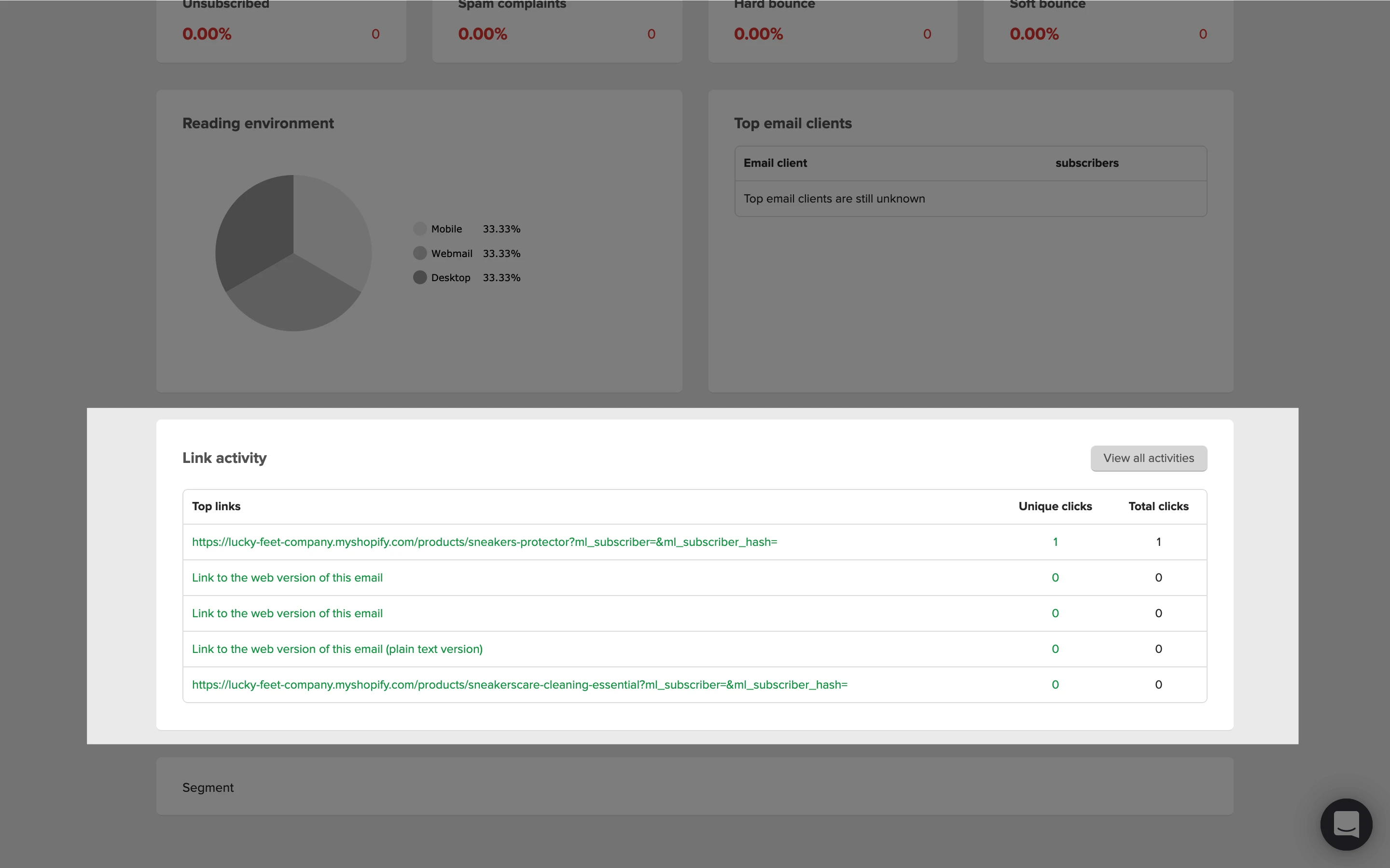The height and width of the screenshot is (868, 1390).
Task: Click the Webmail legend color dot
Action: [420, 253]
